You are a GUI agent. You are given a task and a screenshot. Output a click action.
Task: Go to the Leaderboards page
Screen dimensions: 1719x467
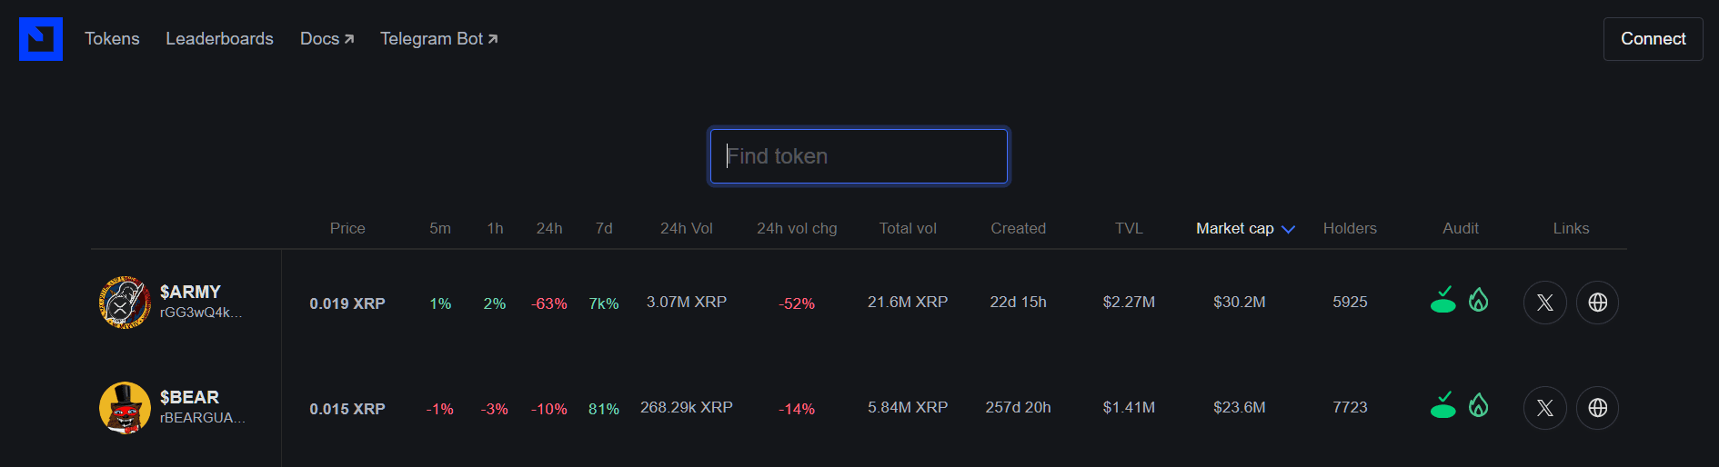point(219,39)
